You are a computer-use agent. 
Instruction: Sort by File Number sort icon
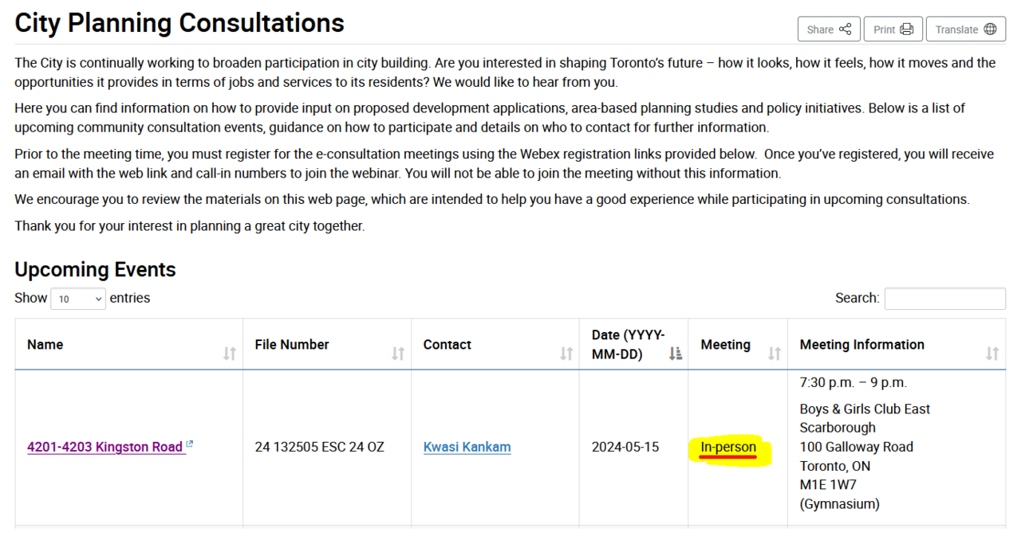398,354
